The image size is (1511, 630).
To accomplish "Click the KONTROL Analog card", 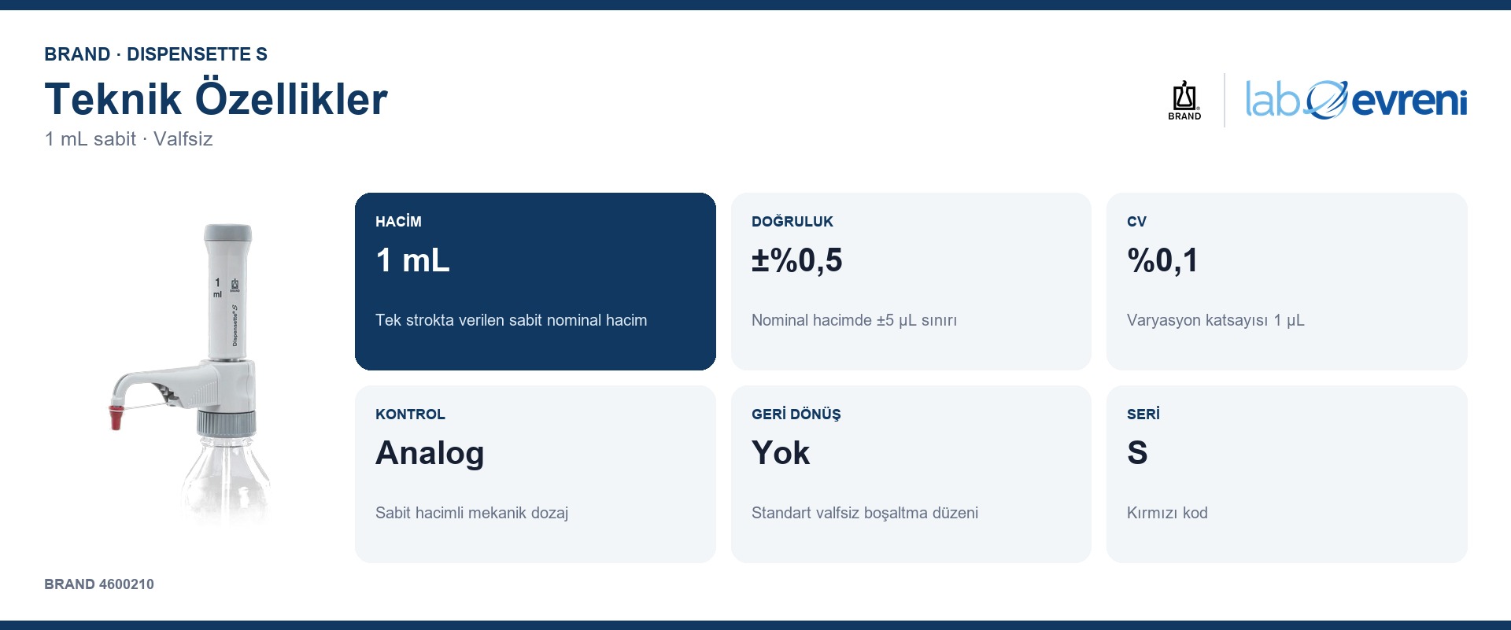I will click(535, 474).
